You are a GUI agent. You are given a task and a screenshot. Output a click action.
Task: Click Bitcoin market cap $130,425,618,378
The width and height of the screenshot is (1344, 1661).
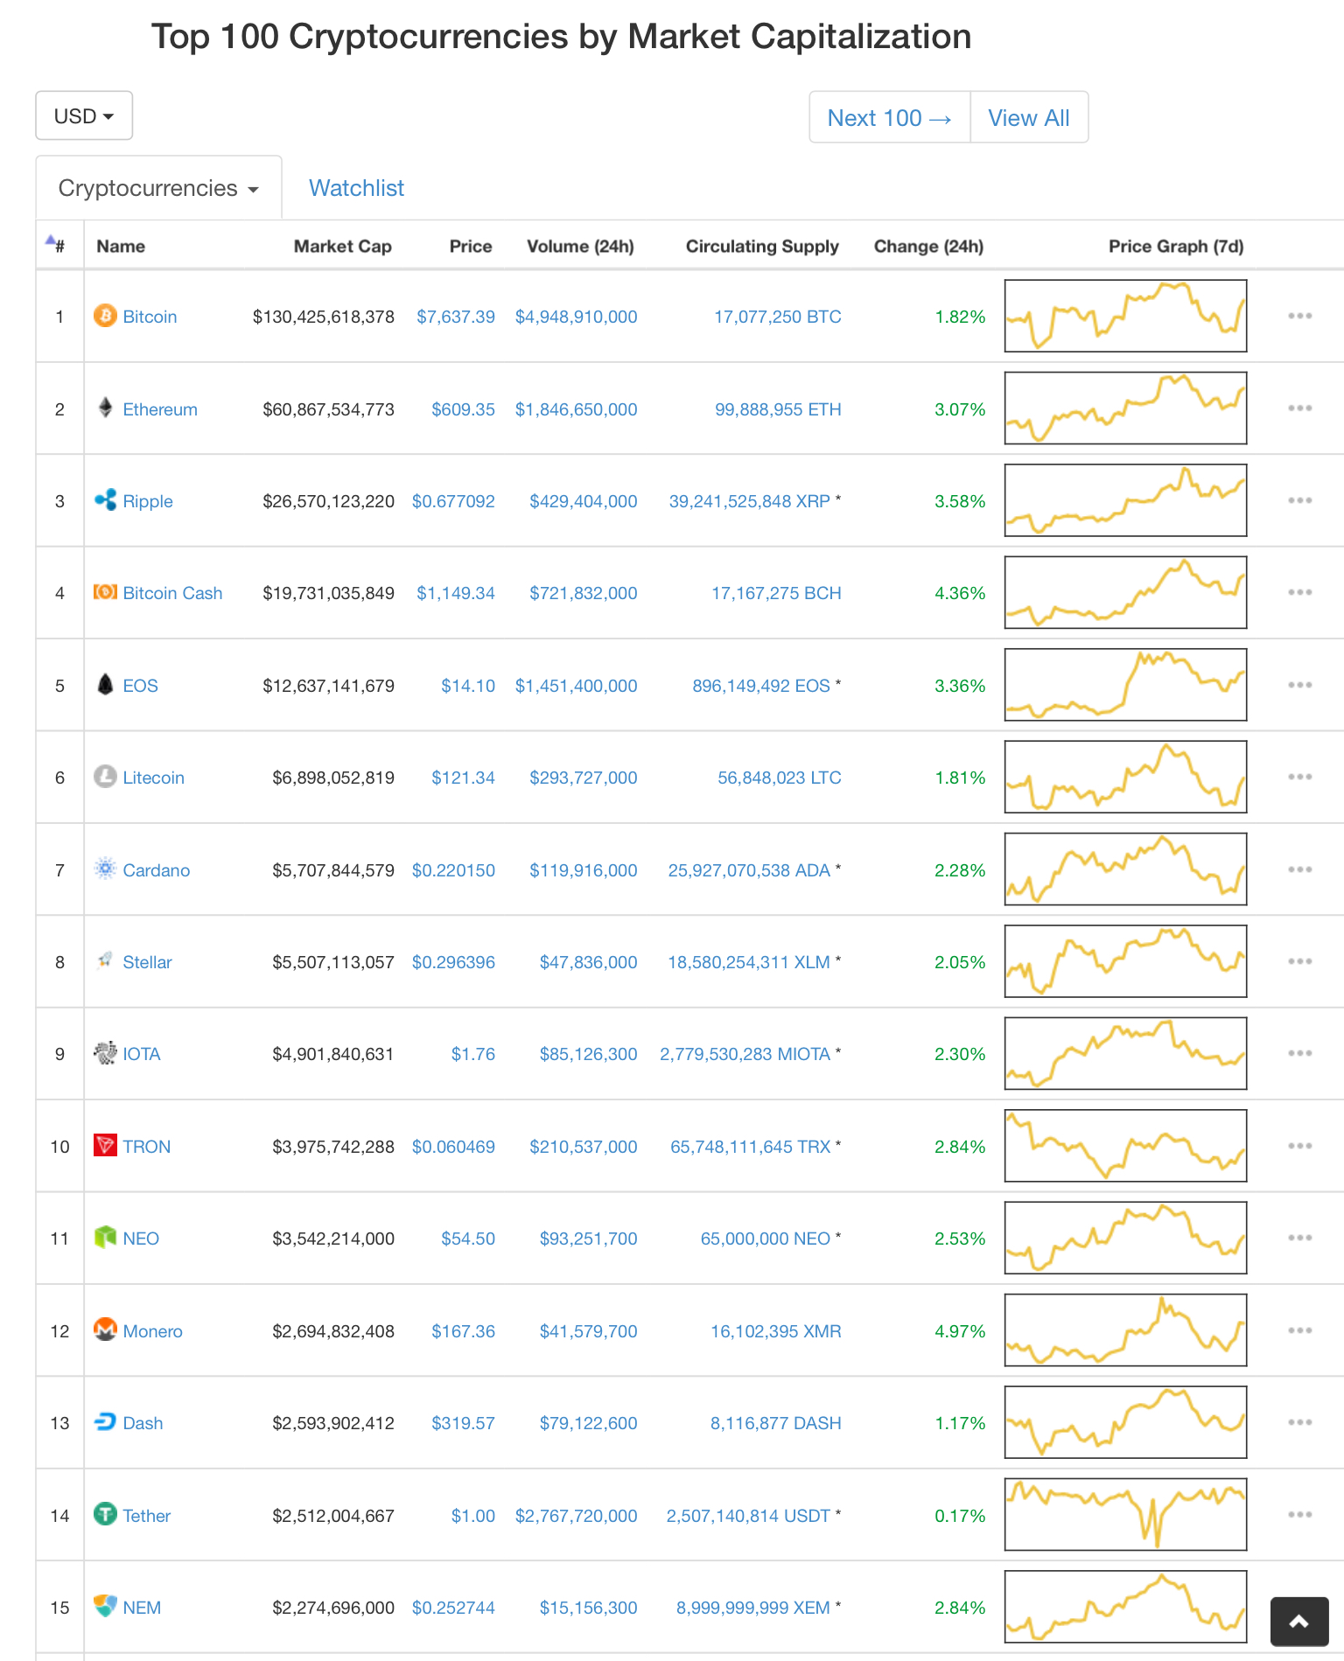(323, 317)
